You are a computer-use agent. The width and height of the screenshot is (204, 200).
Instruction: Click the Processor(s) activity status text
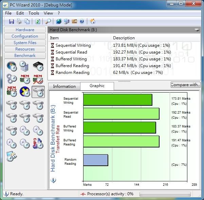click(x=110, y=194)
